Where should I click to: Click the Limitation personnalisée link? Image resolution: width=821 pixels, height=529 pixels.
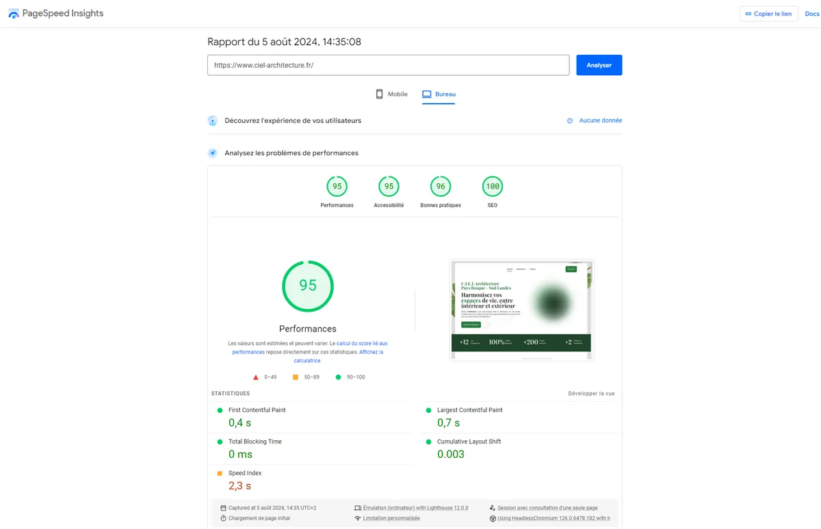(391, 518)
